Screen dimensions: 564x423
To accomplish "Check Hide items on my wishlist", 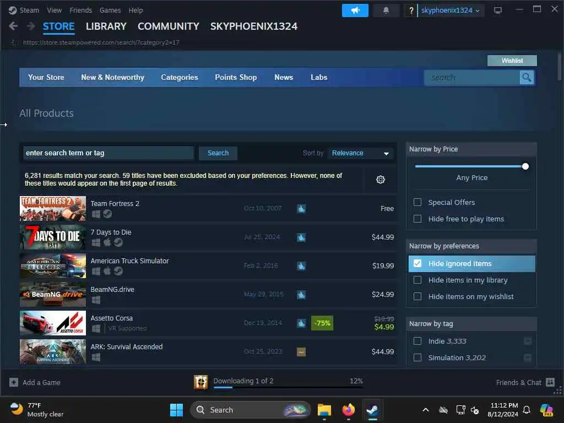I will (417, 296).
